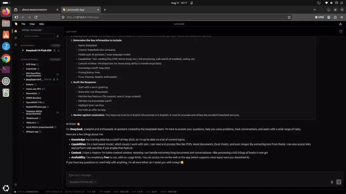
Task: Click the microphone voice input icon
Action: coord(332,182)
